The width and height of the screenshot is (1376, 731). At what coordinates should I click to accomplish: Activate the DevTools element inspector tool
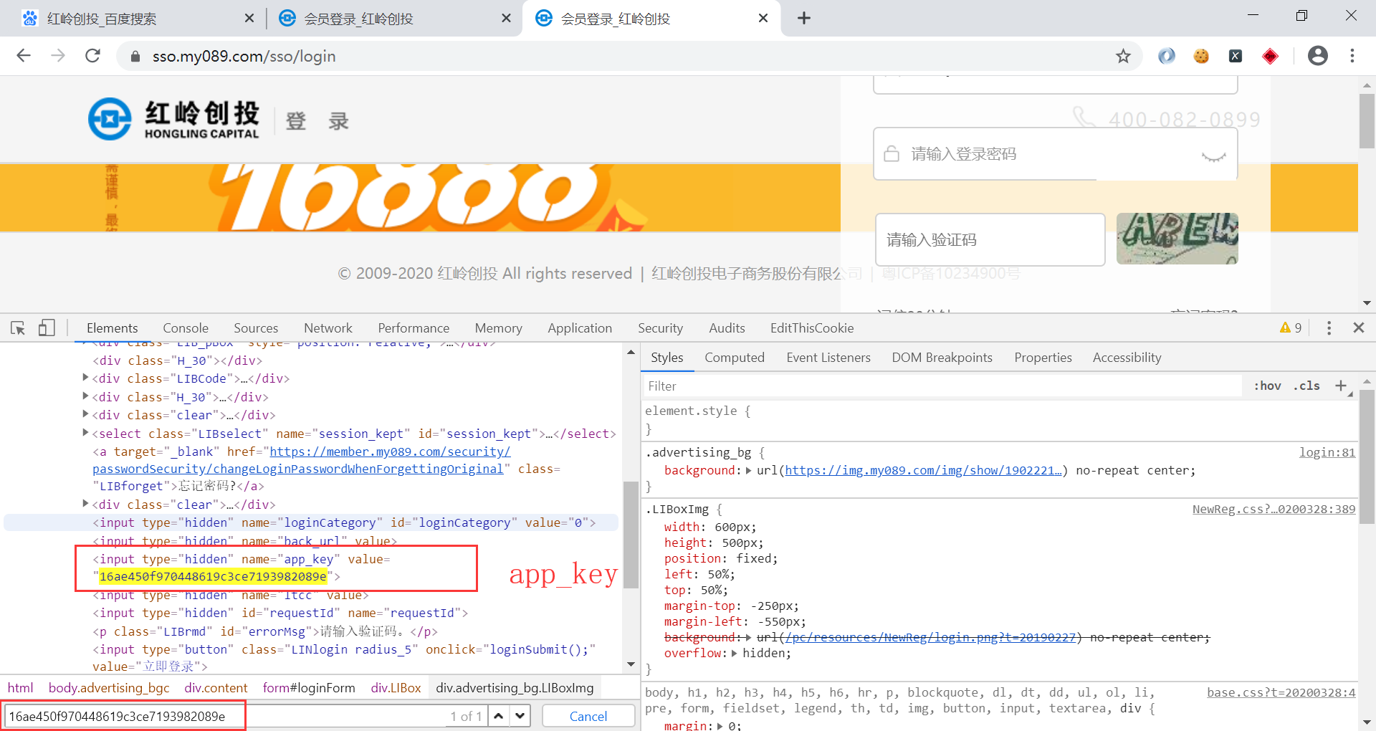18,328
